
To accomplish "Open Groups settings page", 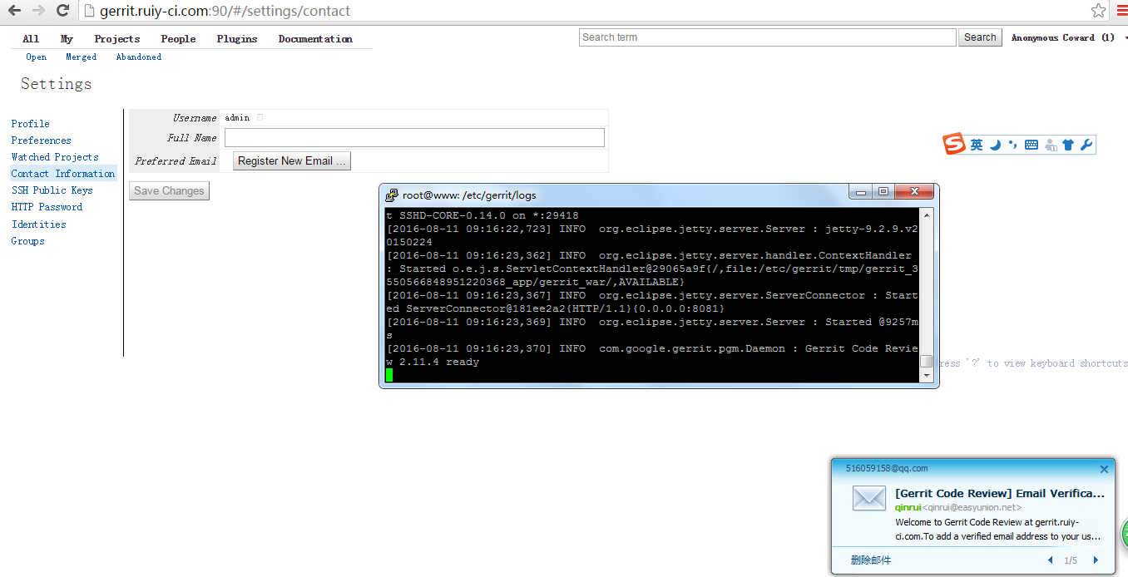I will tap(27, 241).
